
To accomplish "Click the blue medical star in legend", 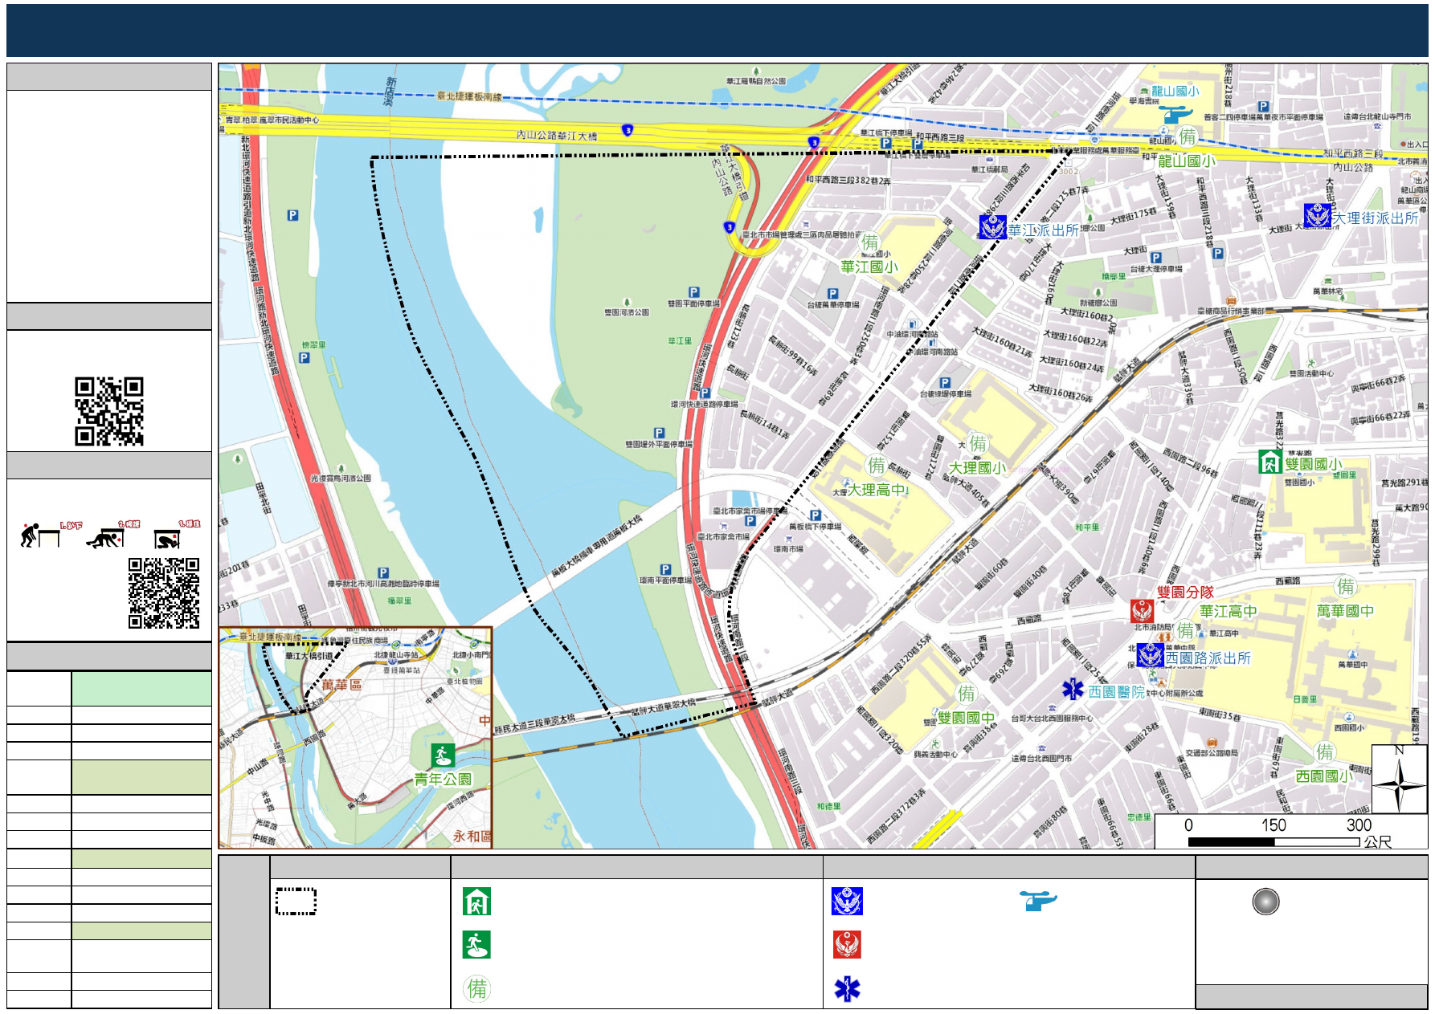I will click(847, 989).
